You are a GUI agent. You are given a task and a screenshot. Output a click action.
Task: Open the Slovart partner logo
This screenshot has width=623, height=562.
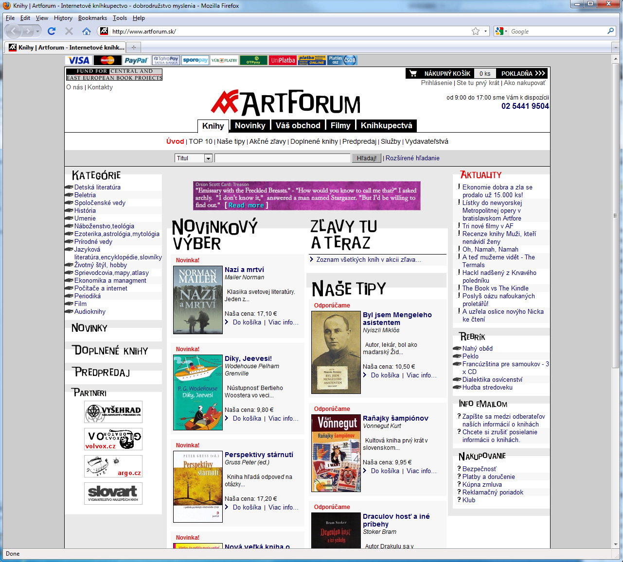click(113, 494)
